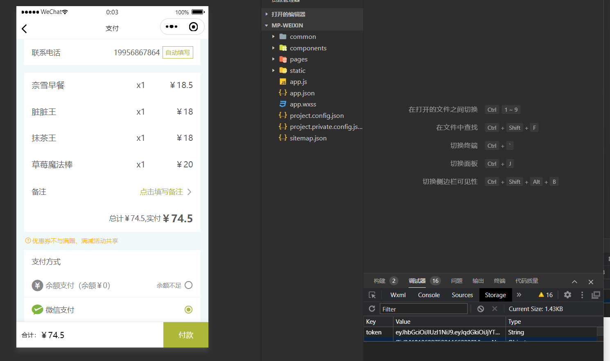Expand the components folder arrow
Image resolution: width=610 pixels, height=361 pixels.
(x=273, y=48)
